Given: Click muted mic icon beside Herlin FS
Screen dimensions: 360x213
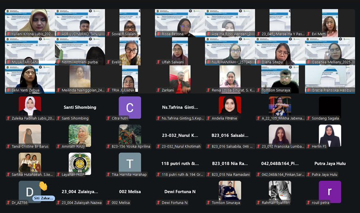Looking at the screenshot, I should 308,146.
